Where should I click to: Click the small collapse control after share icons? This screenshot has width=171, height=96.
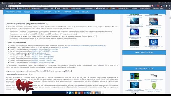103,93
